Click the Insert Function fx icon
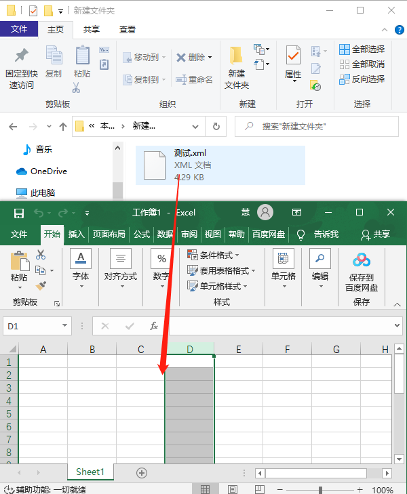 click(154, 326)
